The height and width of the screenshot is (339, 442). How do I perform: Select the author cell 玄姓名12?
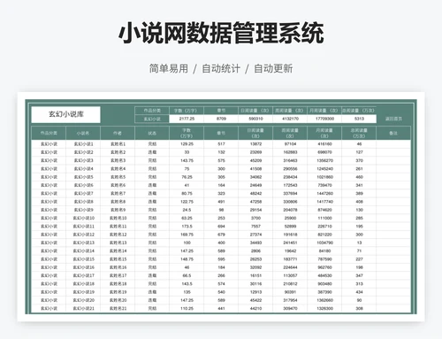118,235
